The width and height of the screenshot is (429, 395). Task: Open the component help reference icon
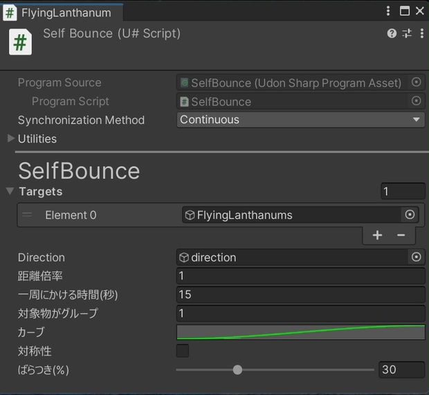[x=392, y=33]
